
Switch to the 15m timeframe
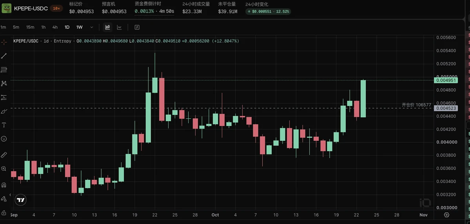point(30,27)
